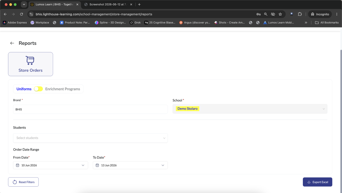Viewport: 342px width, 193px height.
Task: Expand the Select students dropdown
Action: click(90, 138)
